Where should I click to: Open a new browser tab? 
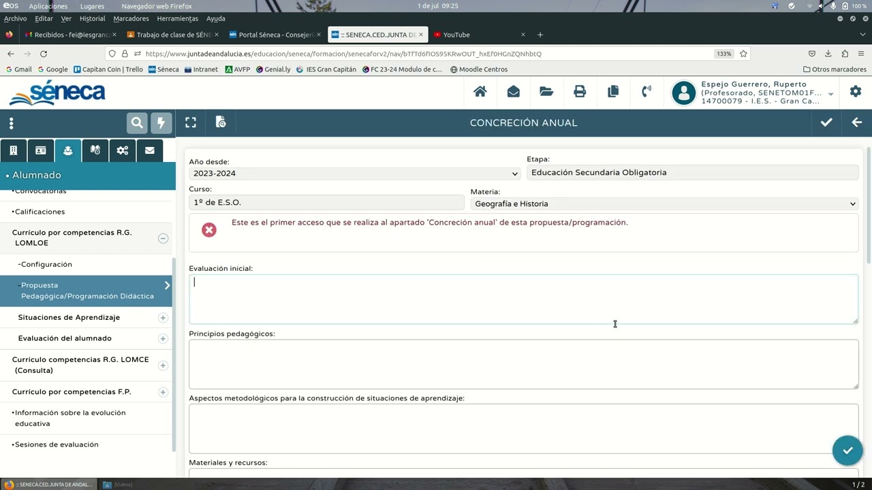[x=540, y=35]
